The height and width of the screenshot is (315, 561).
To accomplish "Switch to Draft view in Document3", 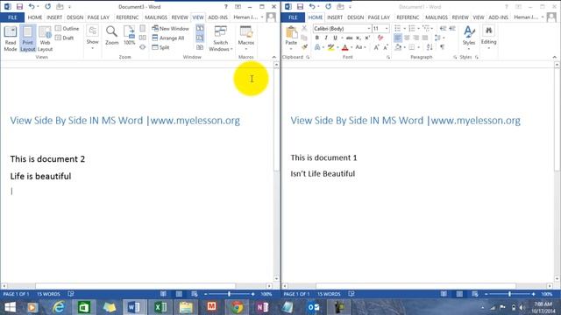I will coord(64,38).
